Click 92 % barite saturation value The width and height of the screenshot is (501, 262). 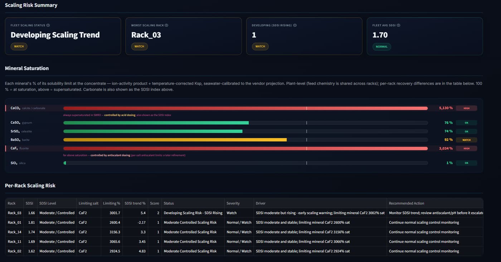tap(448, 140)
